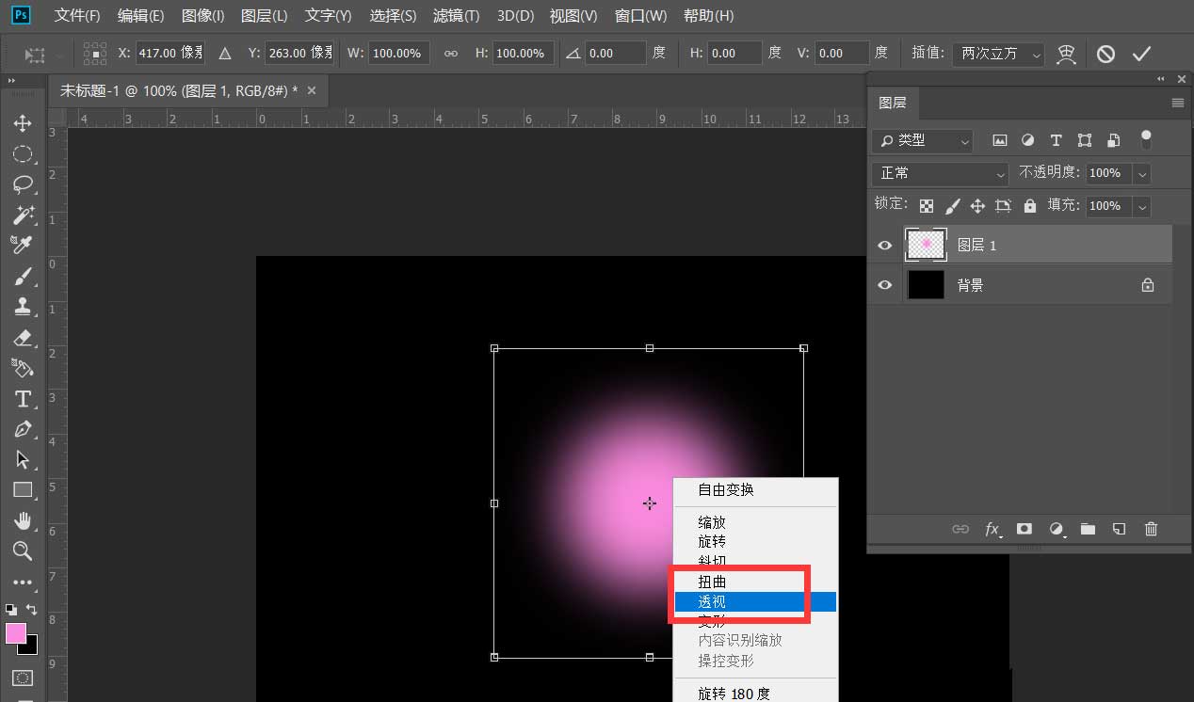Select the Eraser tool

[24, 338]
